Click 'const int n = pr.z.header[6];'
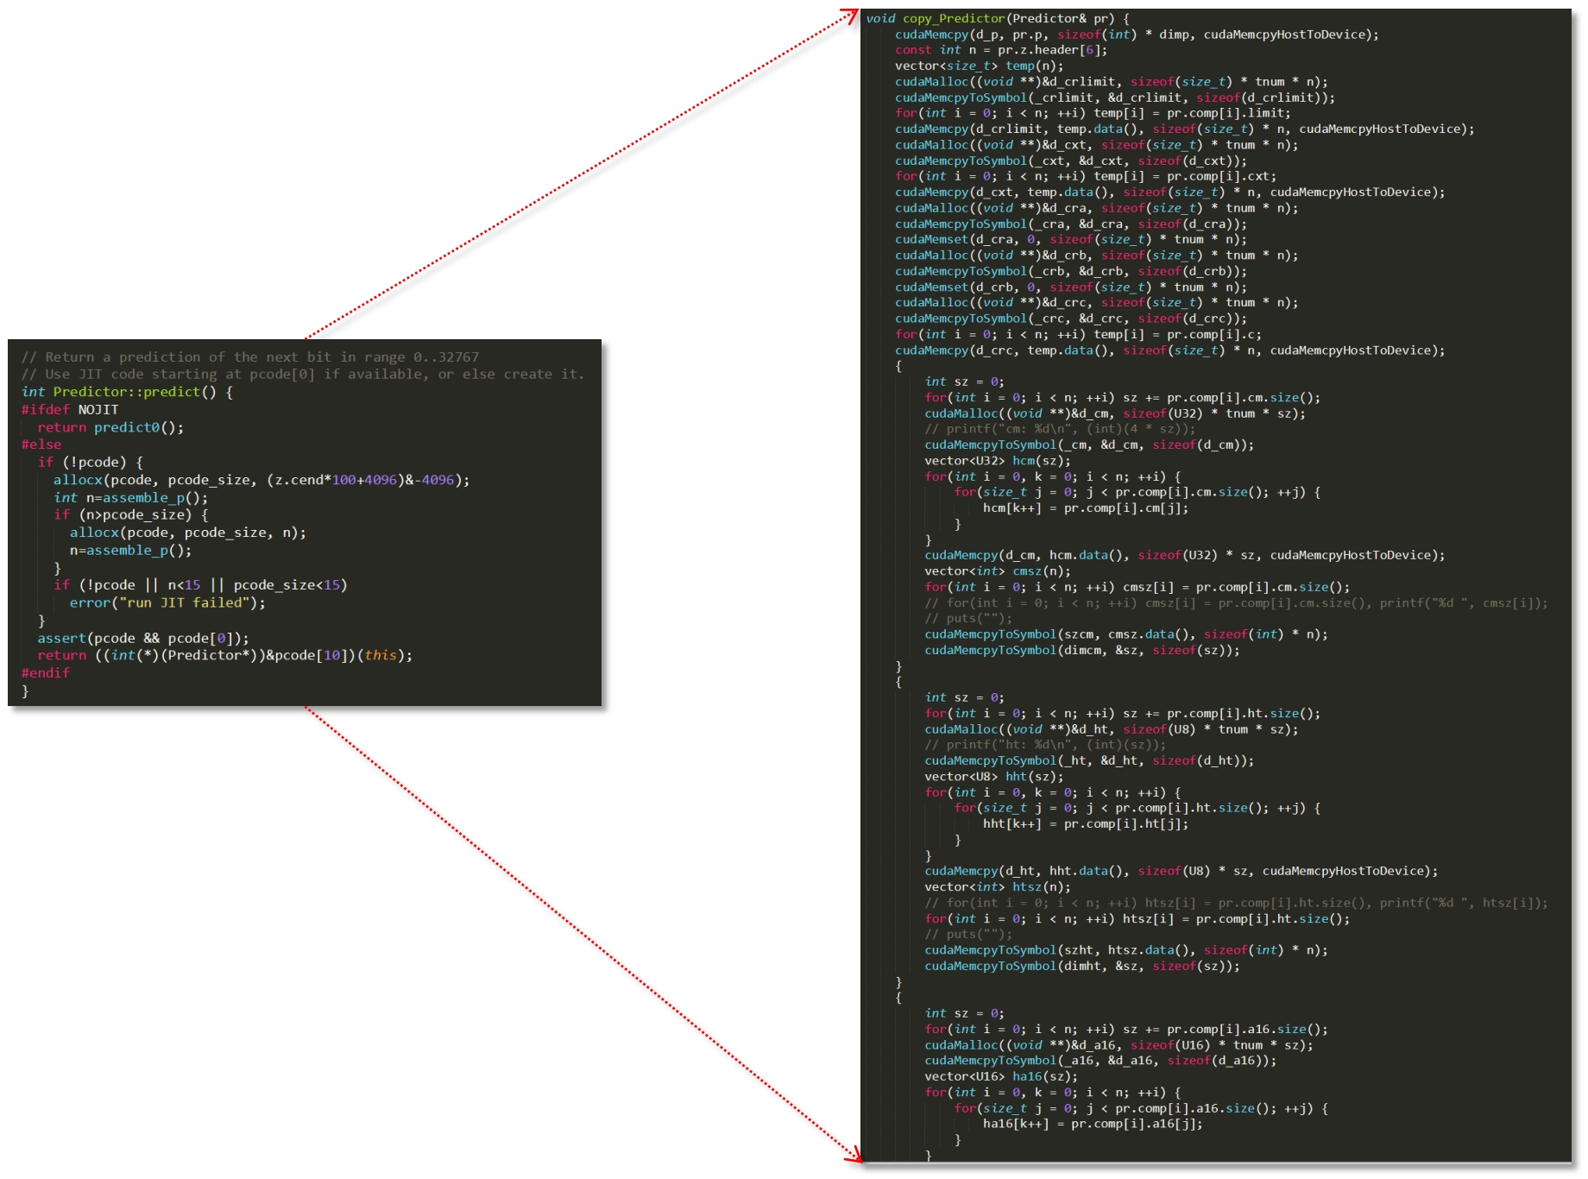The image size is (1588, 1179). 1001,50
